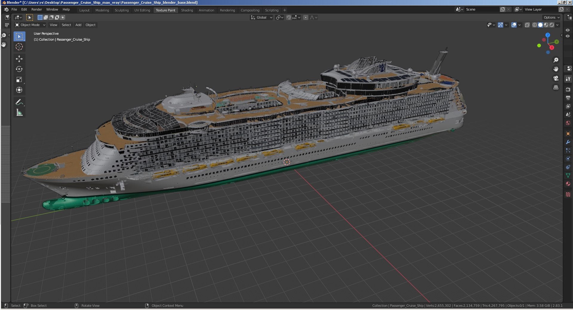573x310 pixels.
Task: Click the Blender logo menu
Action: coord(6,10)
